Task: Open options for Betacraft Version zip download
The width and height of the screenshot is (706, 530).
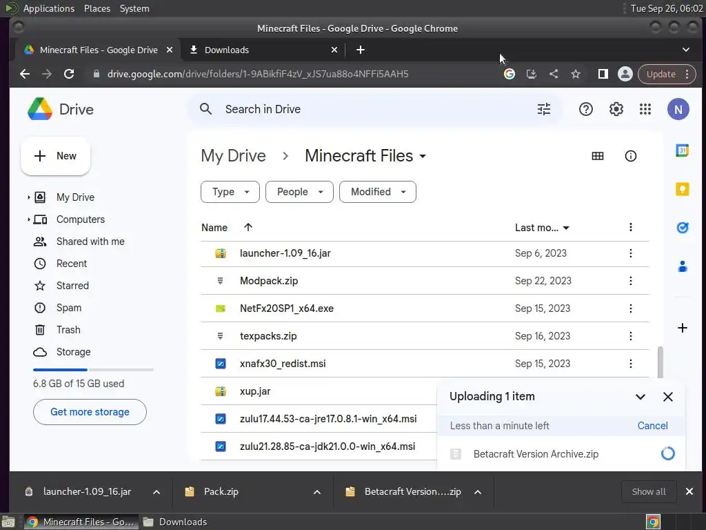Action: click(x=478, y=492)
